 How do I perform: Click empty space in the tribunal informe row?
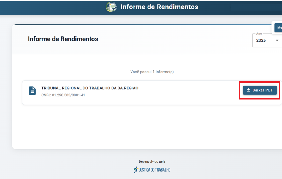click(187, 93)
